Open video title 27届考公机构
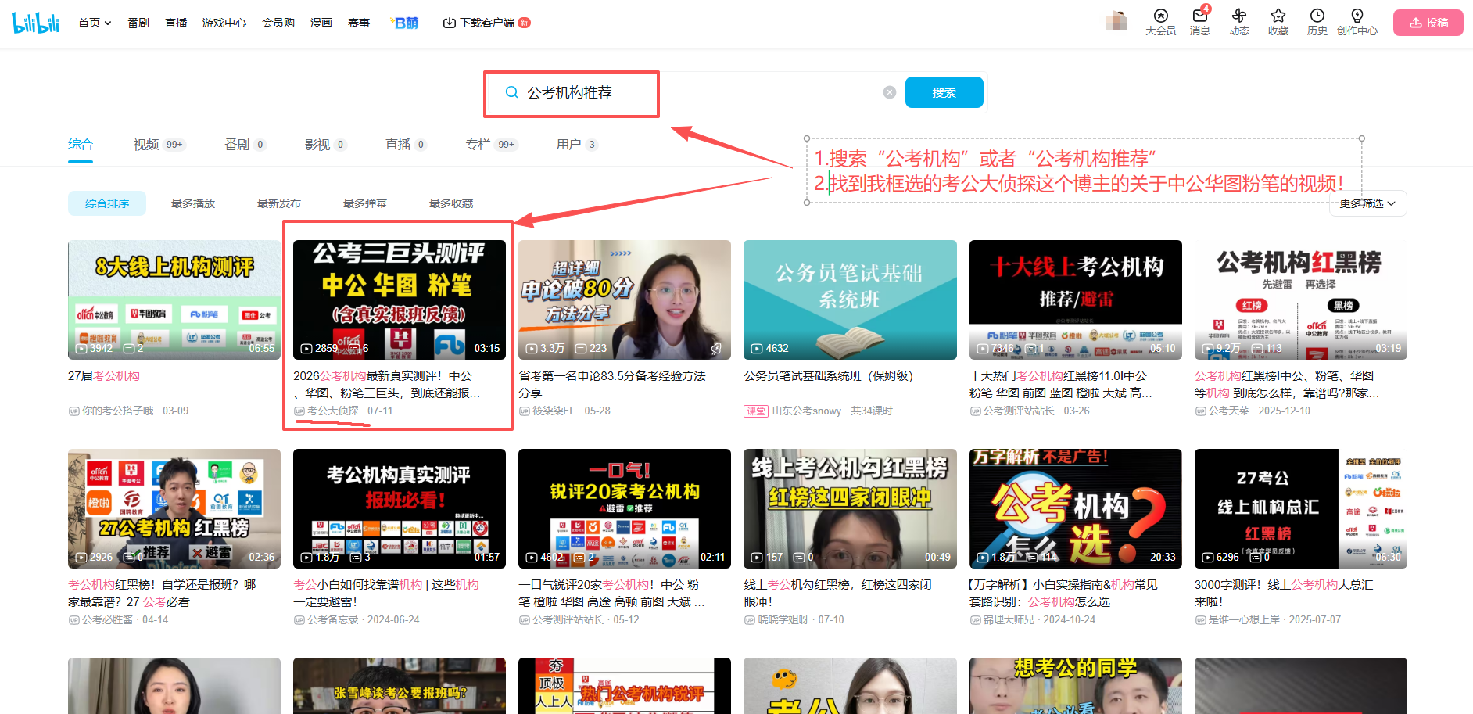1473x714 pixels. 104,376
